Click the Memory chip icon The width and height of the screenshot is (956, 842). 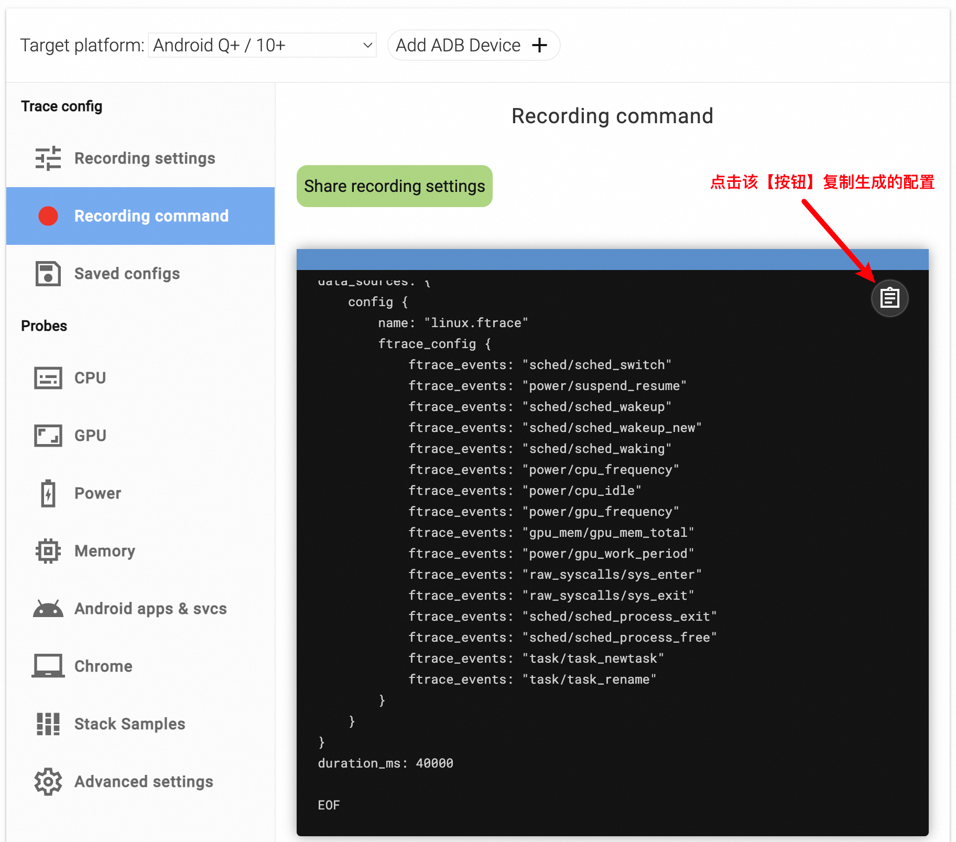tap(48, 551)
